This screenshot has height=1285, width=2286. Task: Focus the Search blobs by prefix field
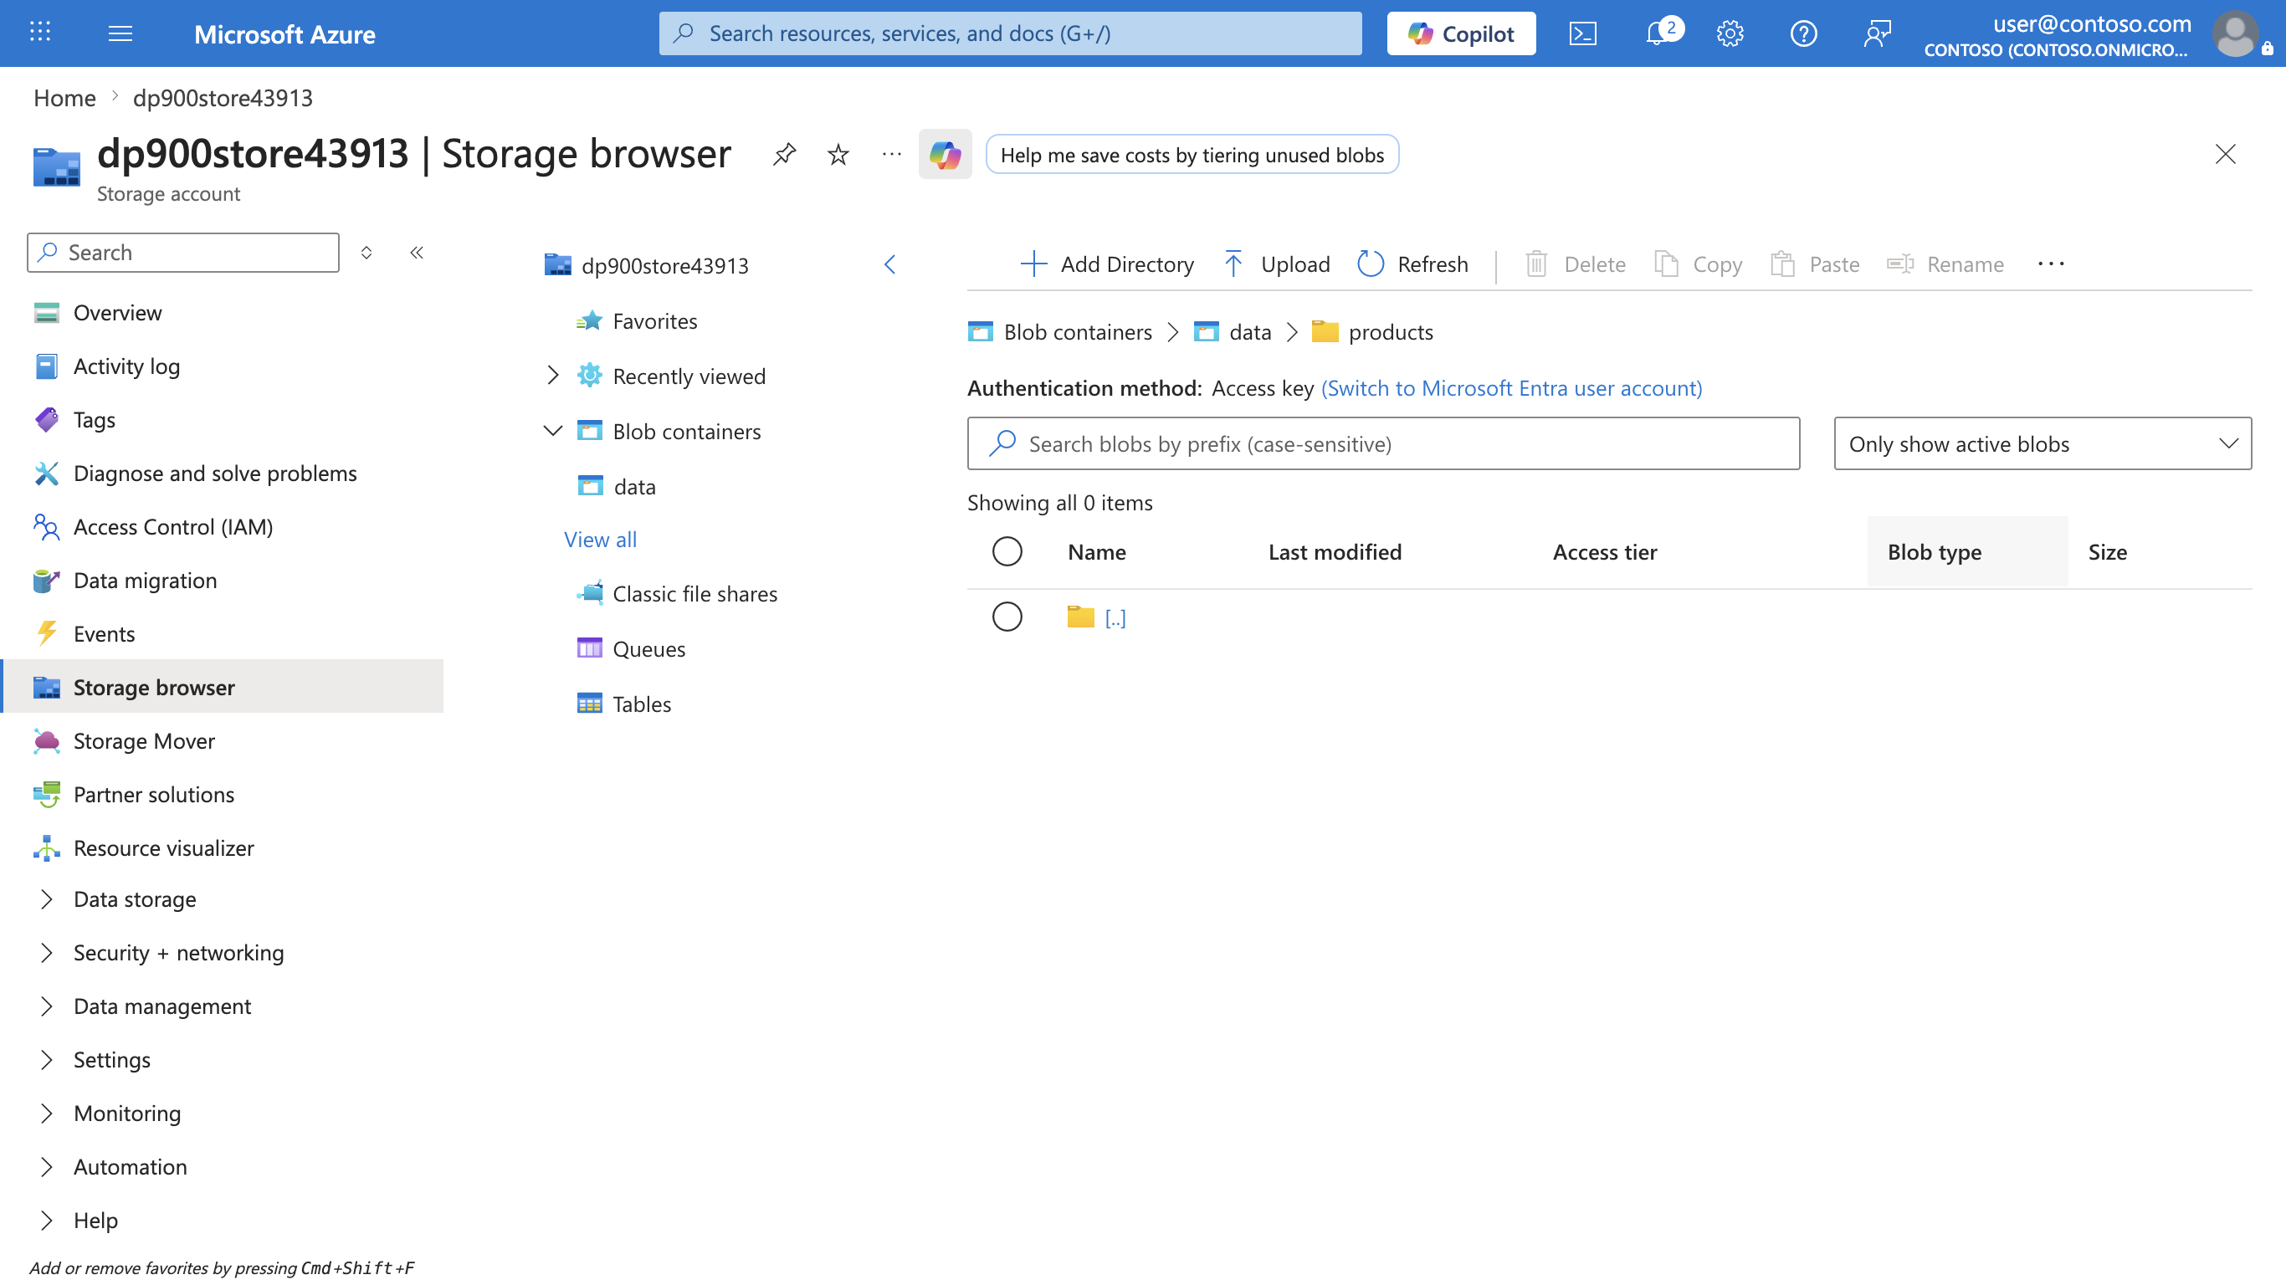tap(1382, 443)
